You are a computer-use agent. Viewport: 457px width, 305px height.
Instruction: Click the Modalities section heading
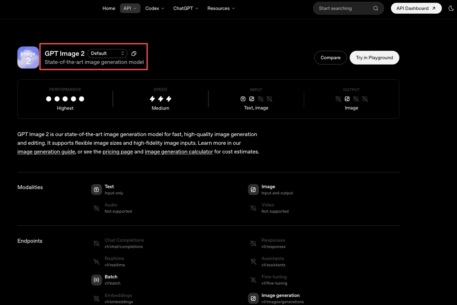pyautogui.click(x=30, y=187)
